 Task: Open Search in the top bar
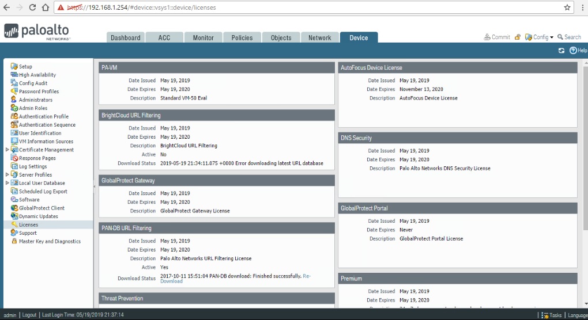click(569, 37)
